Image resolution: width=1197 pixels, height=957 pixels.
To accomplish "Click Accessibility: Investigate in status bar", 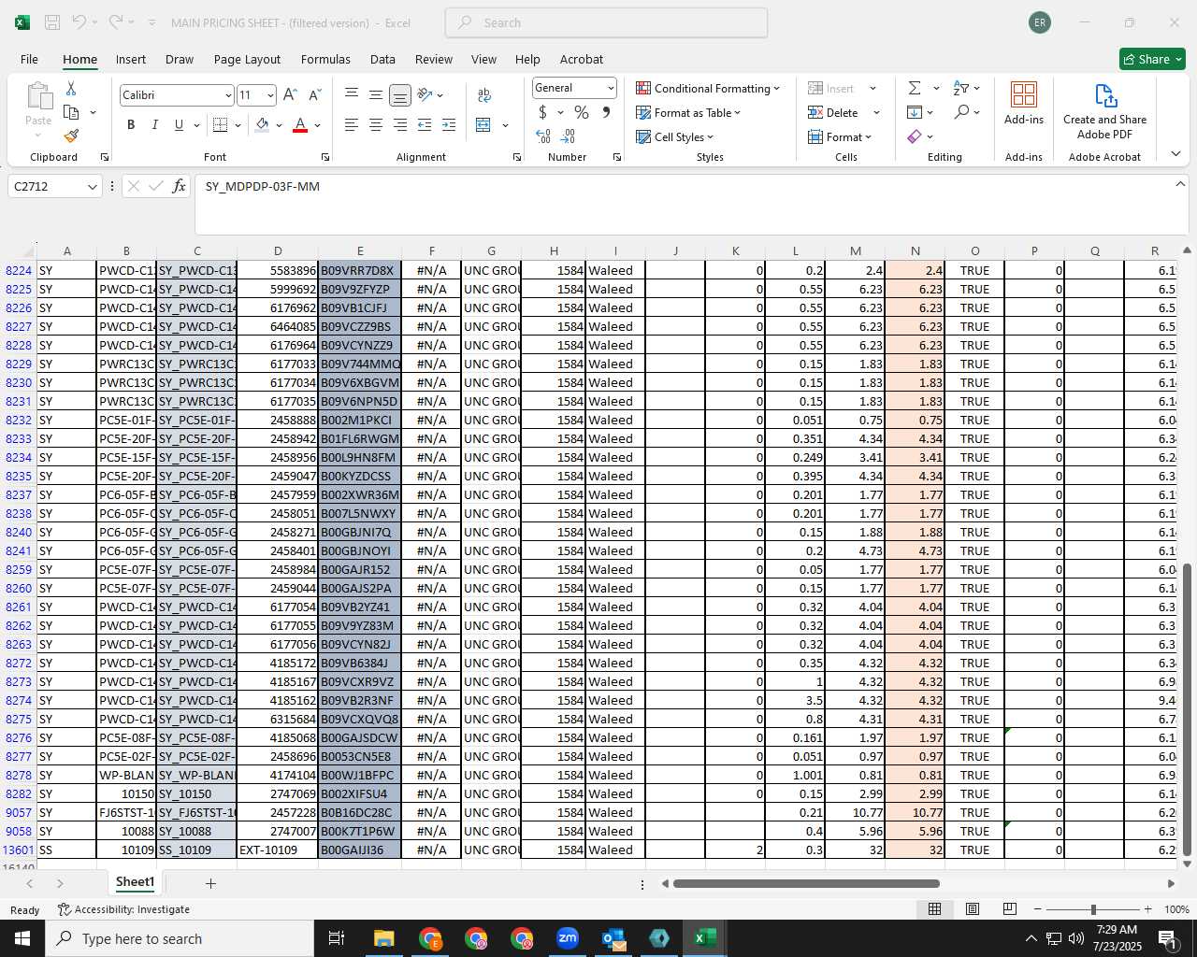I will pos(123,909).
